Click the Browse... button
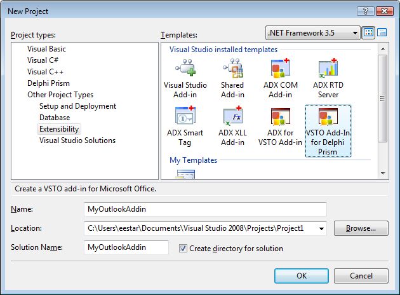This screenshot has height=295, width=400. [x=361, y=228]
